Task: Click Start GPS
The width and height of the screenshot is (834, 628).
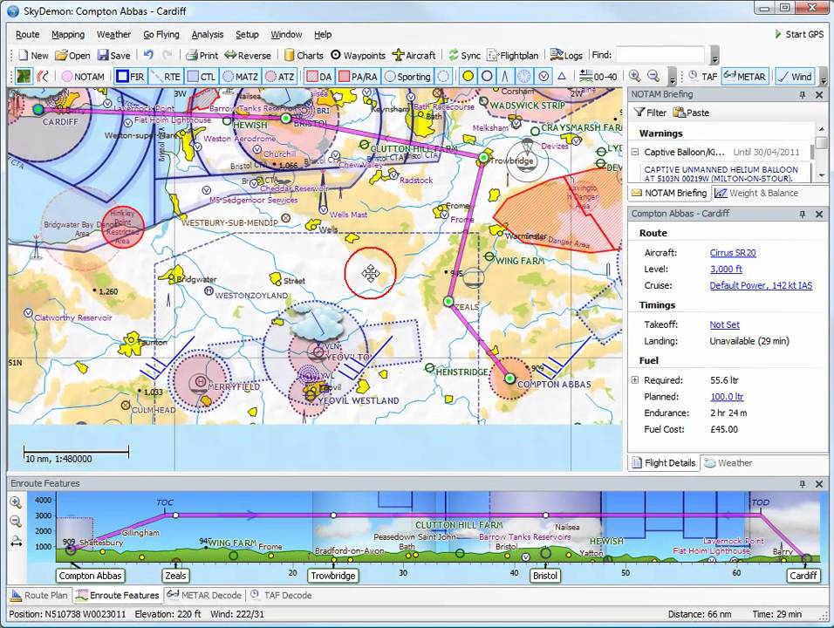Action: (799, 34)
